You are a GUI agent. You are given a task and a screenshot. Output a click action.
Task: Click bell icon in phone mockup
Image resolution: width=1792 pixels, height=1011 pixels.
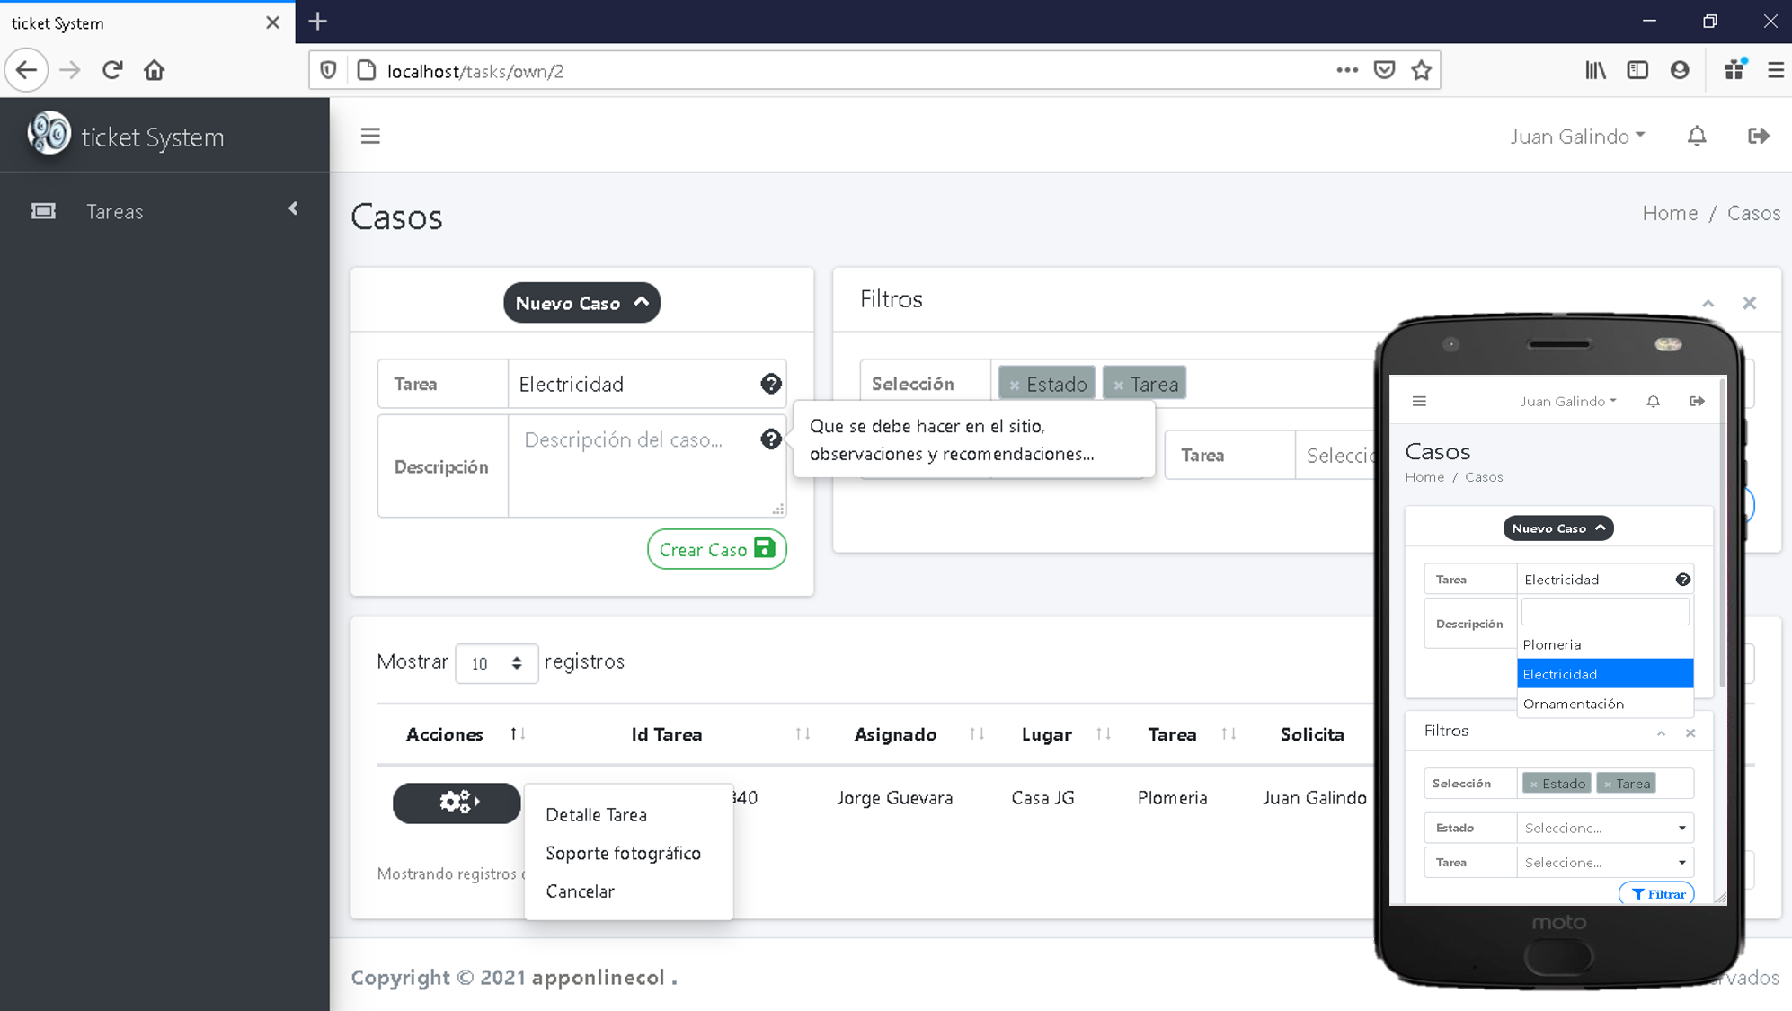tap(1653, 401)
